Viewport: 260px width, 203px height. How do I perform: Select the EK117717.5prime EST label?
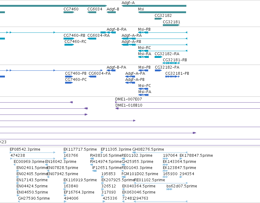pos(80,149)
